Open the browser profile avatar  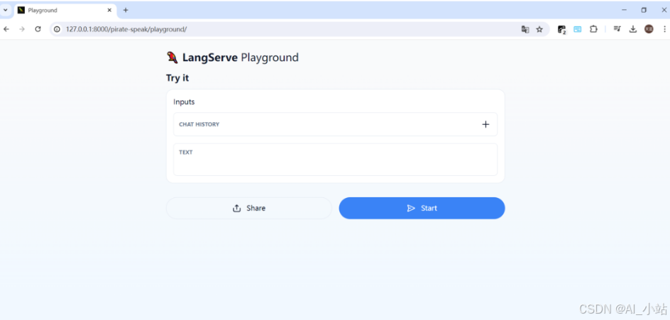[649, 29]
